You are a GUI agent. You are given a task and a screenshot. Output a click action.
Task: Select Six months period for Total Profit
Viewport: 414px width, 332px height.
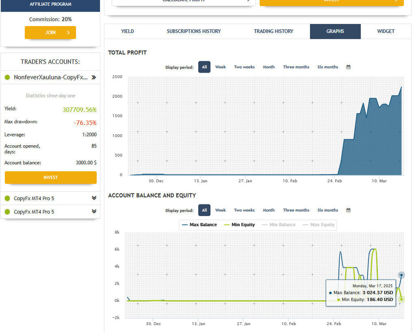point(328,67)
